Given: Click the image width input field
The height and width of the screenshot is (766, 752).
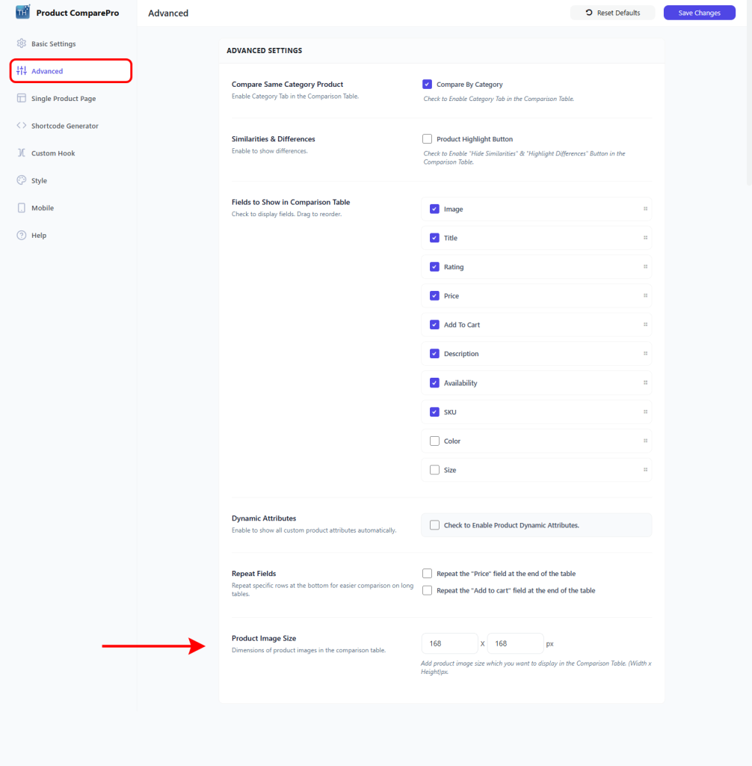Looking at the screenshot, I should tap(449, 643).
